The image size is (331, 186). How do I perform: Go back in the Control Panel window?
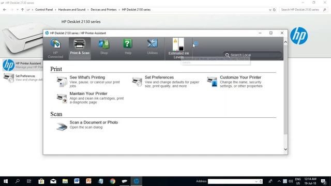[5, 10]
